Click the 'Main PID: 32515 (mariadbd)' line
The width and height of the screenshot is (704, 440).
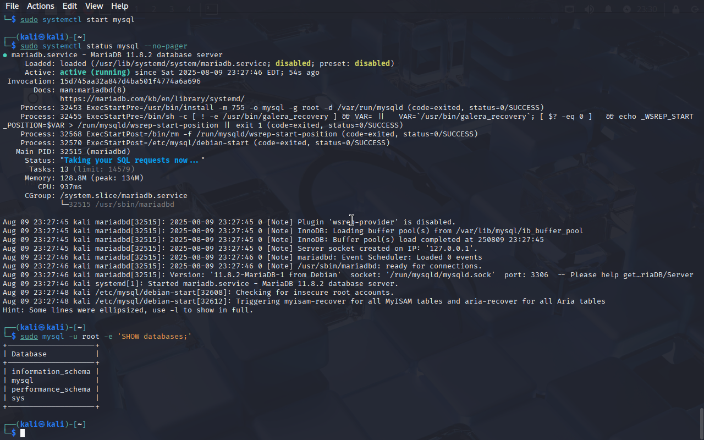pos(73,152)
